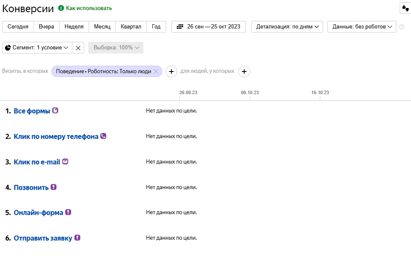Viewport: 411px width, 256px height.
Task: Add a people condition with second plus button
Action: (244, 72)
